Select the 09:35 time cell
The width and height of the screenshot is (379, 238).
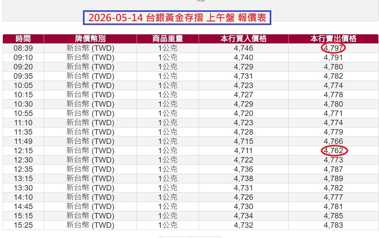tap(23, 76)
